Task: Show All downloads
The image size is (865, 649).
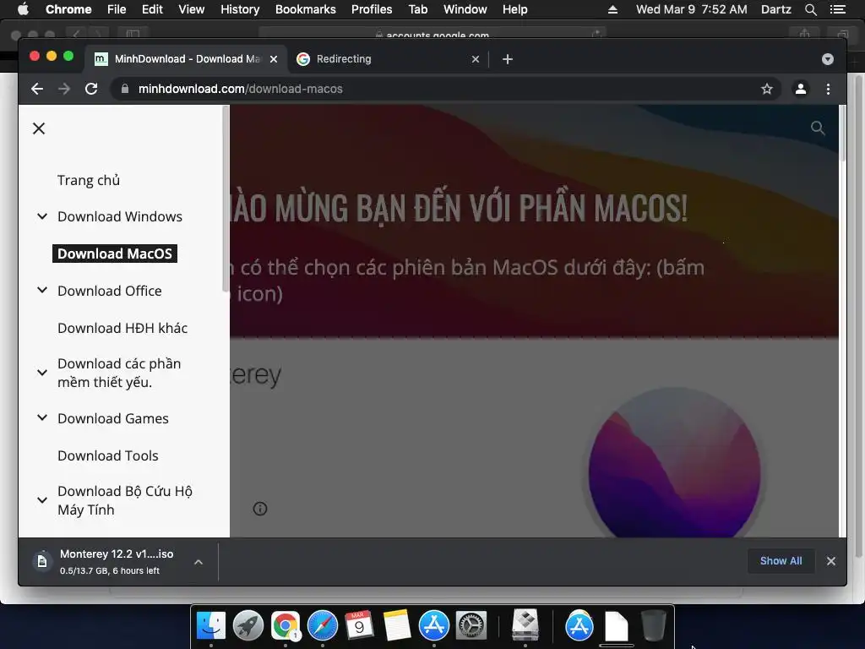Action: click(781, 561)
